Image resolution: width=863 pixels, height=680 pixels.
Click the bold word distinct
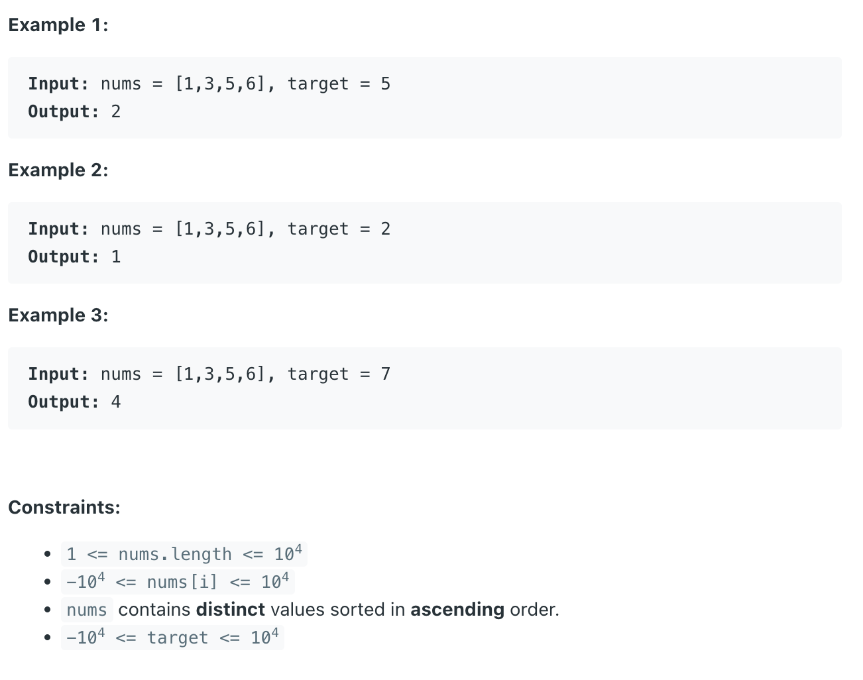click(231, 610)
